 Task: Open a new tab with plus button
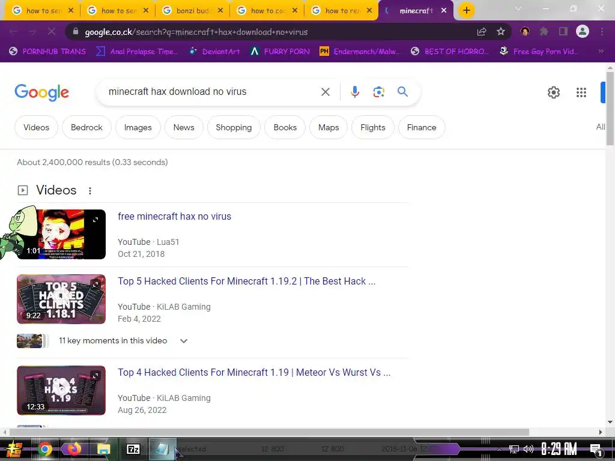point(466,10)
